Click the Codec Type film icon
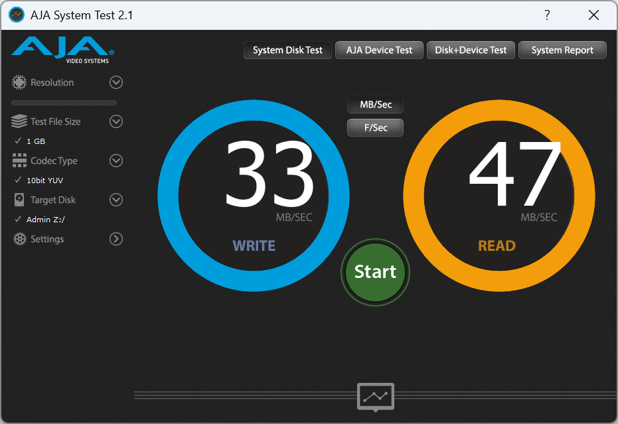Viewport: 618px width, 424px height. [19, 161]
